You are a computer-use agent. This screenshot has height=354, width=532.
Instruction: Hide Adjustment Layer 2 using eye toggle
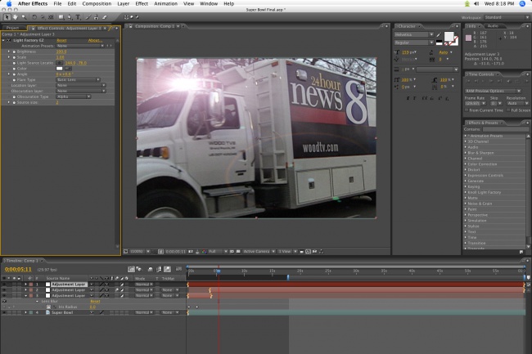click(x=4, y=290)
